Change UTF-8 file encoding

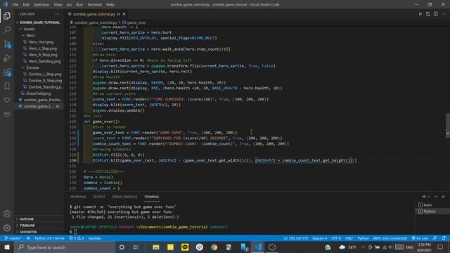[x=336, y=238]
